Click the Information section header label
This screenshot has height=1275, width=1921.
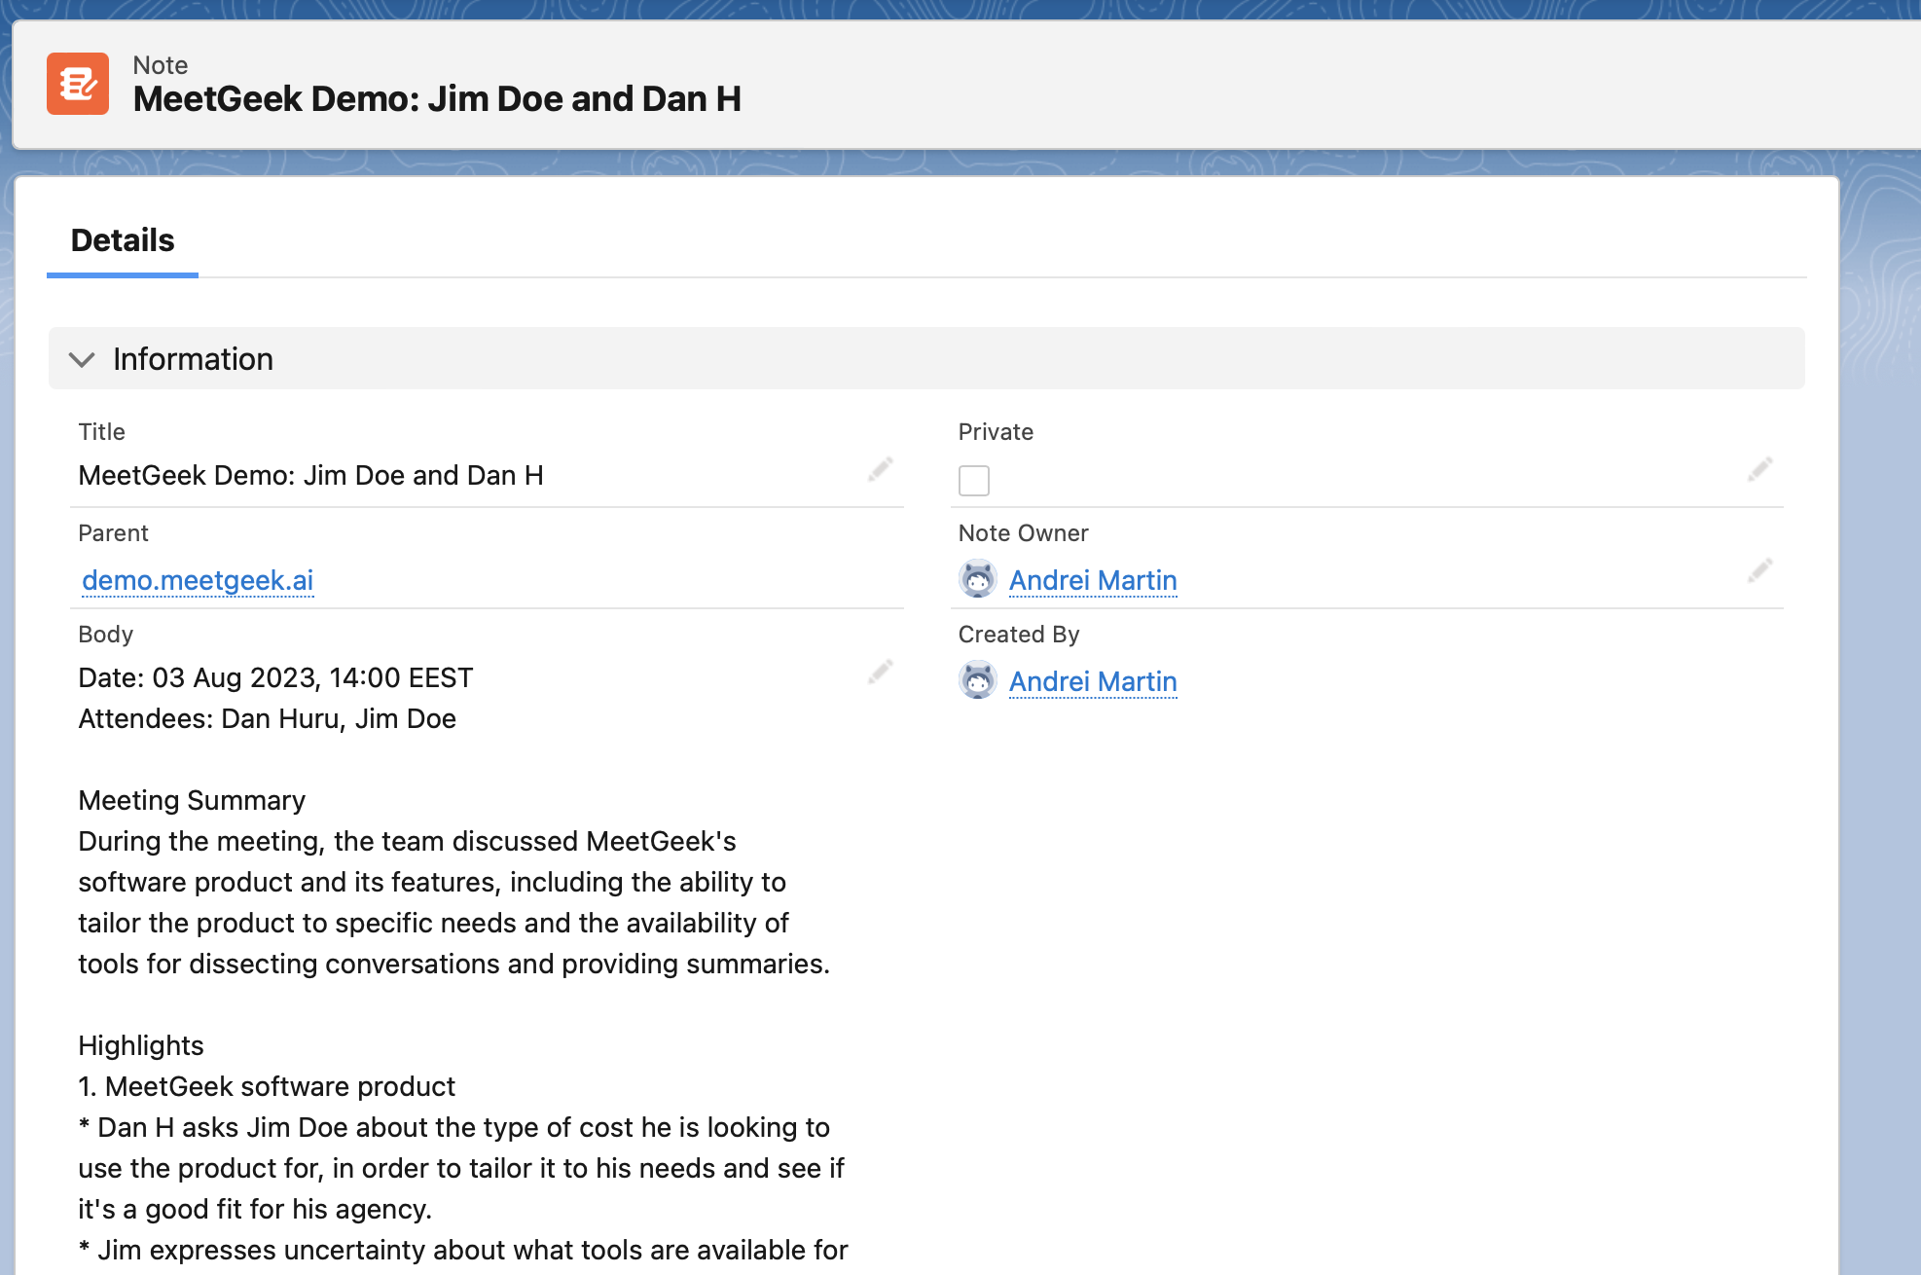pos(193,359)
